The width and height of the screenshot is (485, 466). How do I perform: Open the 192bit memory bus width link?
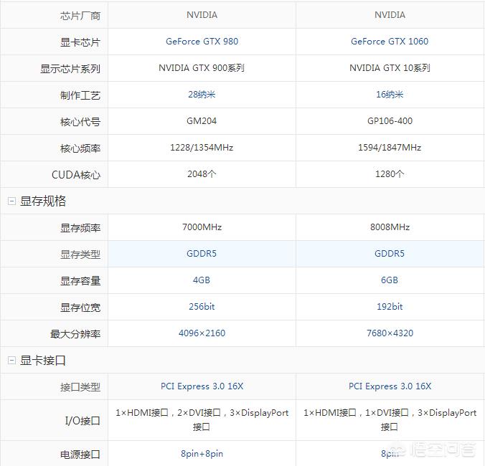tap(390, 307)
